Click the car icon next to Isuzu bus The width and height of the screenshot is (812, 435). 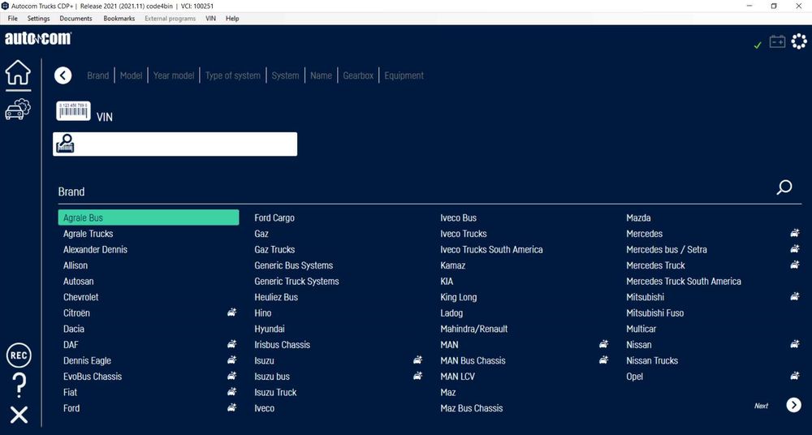(x=418, y=376)
